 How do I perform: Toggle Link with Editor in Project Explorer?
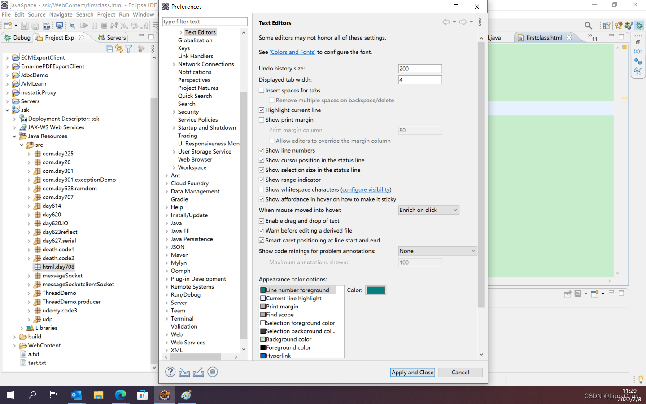click(119, 48)
